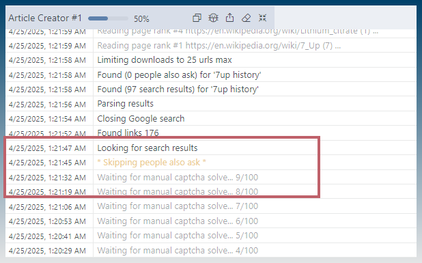Select "Found (0 people also ask) for '7up history'" row

[x=211, y=74]
